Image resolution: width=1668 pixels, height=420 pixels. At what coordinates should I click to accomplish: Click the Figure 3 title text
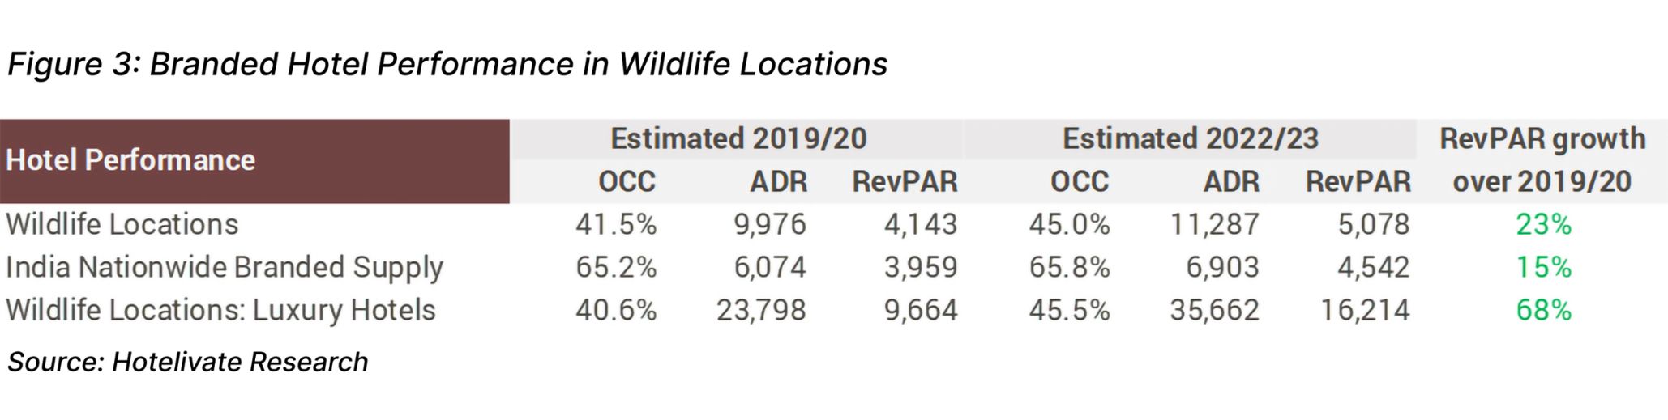click(447, 64)
